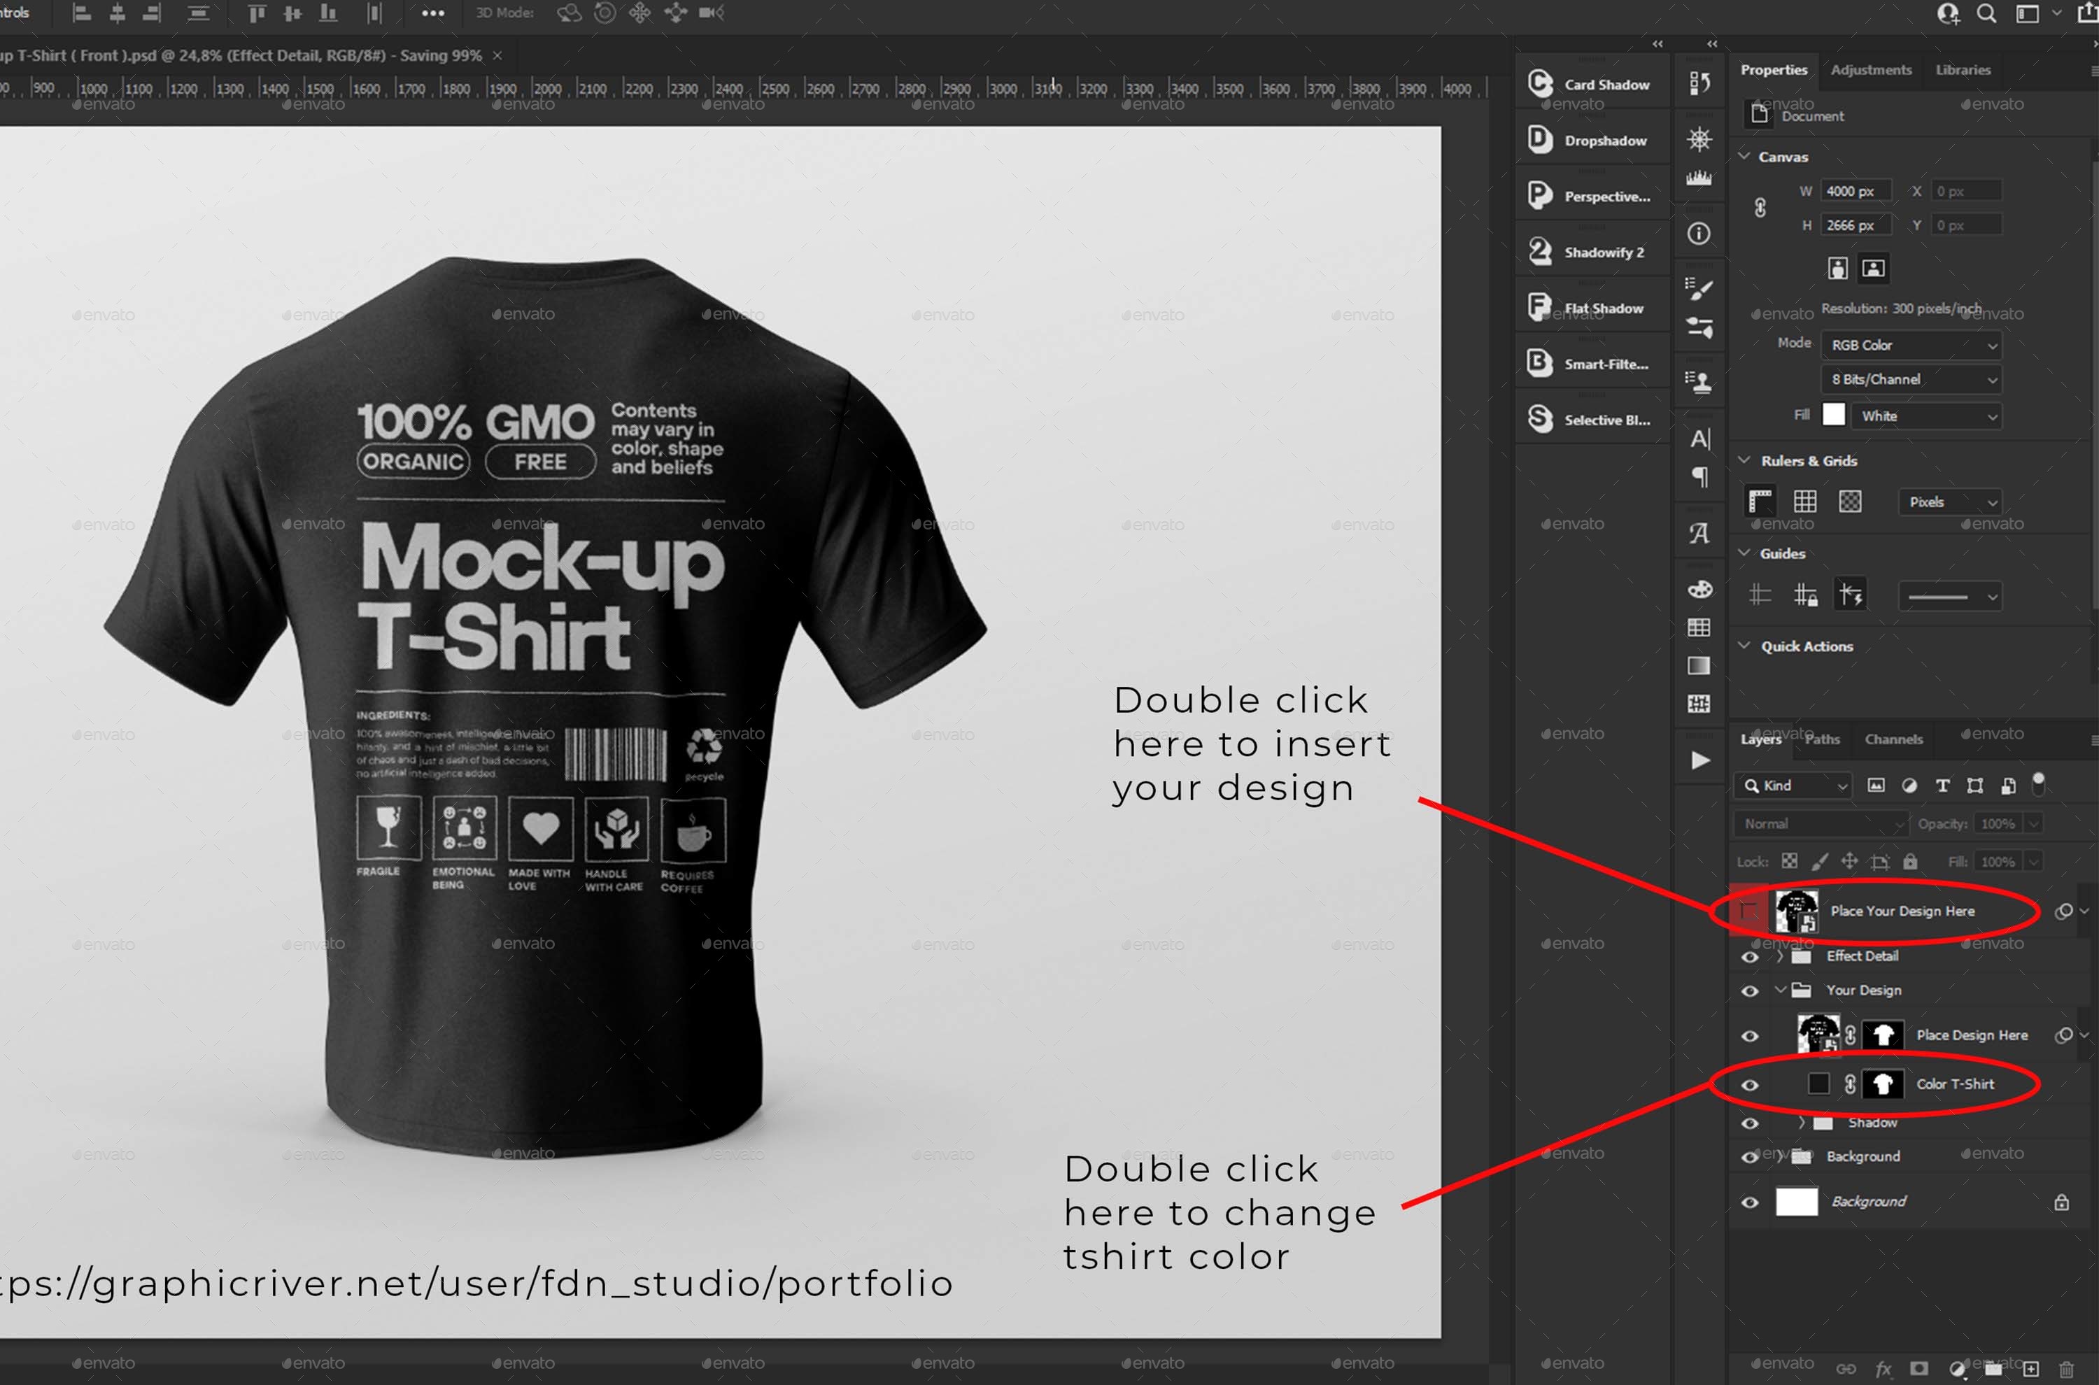Open the RGB Color mode dropdown

pos(1911,344)
